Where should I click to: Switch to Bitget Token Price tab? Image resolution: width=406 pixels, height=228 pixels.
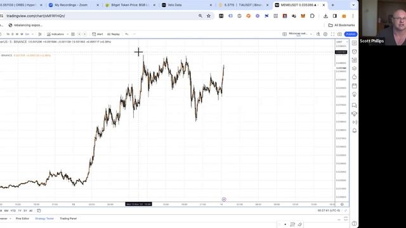click(x=130, y=5)
